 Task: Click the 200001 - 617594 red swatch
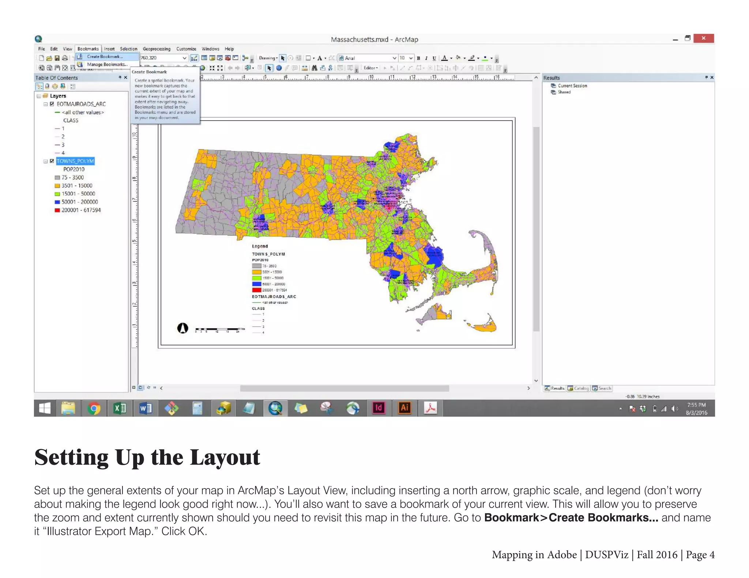[57, 210]
